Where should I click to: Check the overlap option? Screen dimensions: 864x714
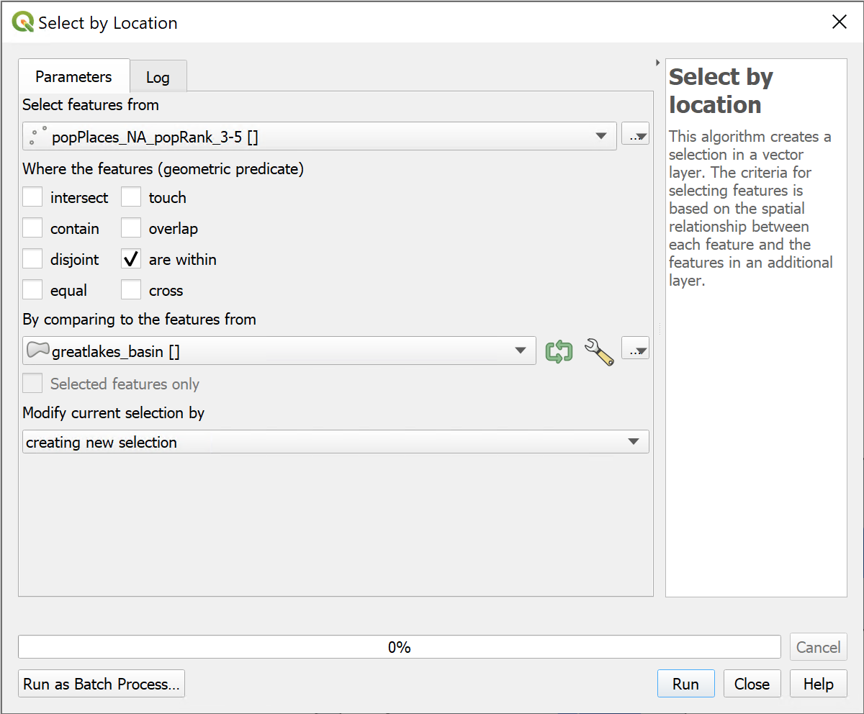[131, 229]
